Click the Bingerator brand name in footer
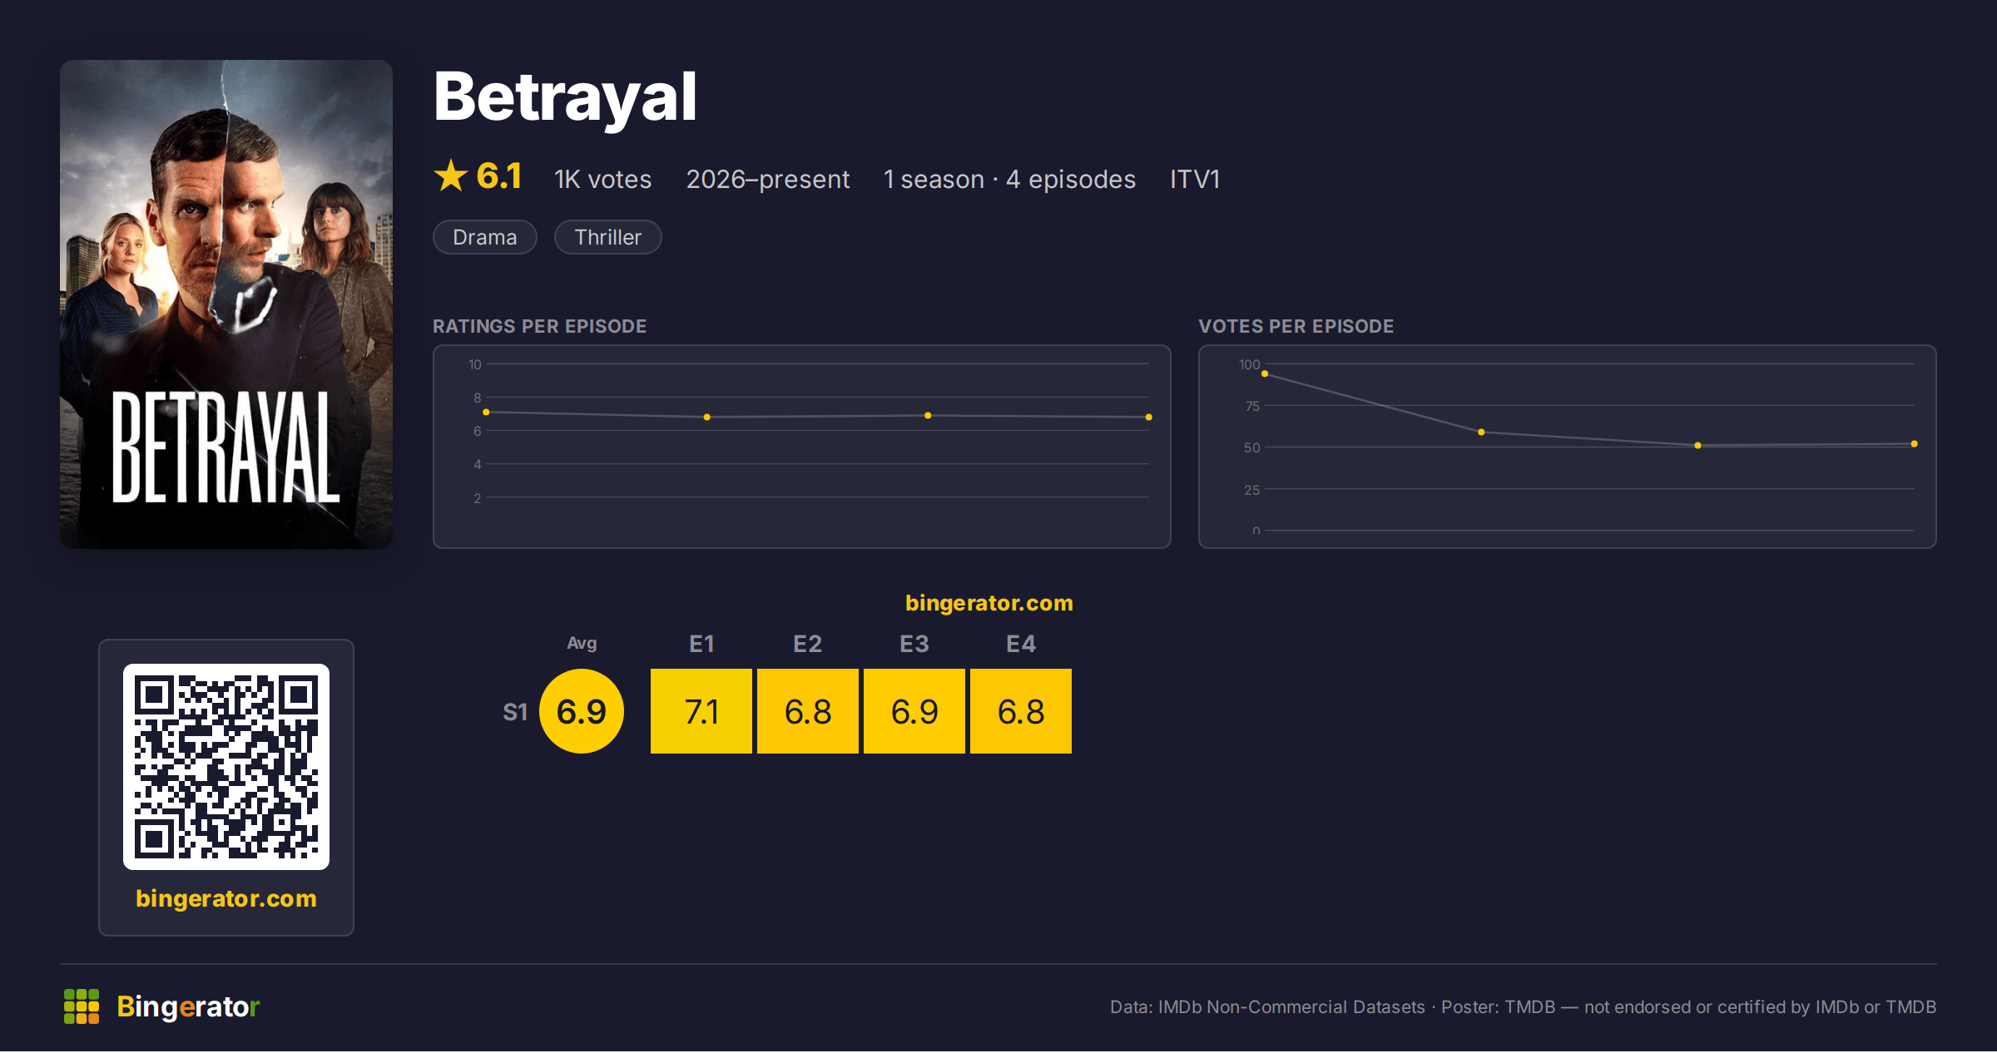 (188, 1007)
